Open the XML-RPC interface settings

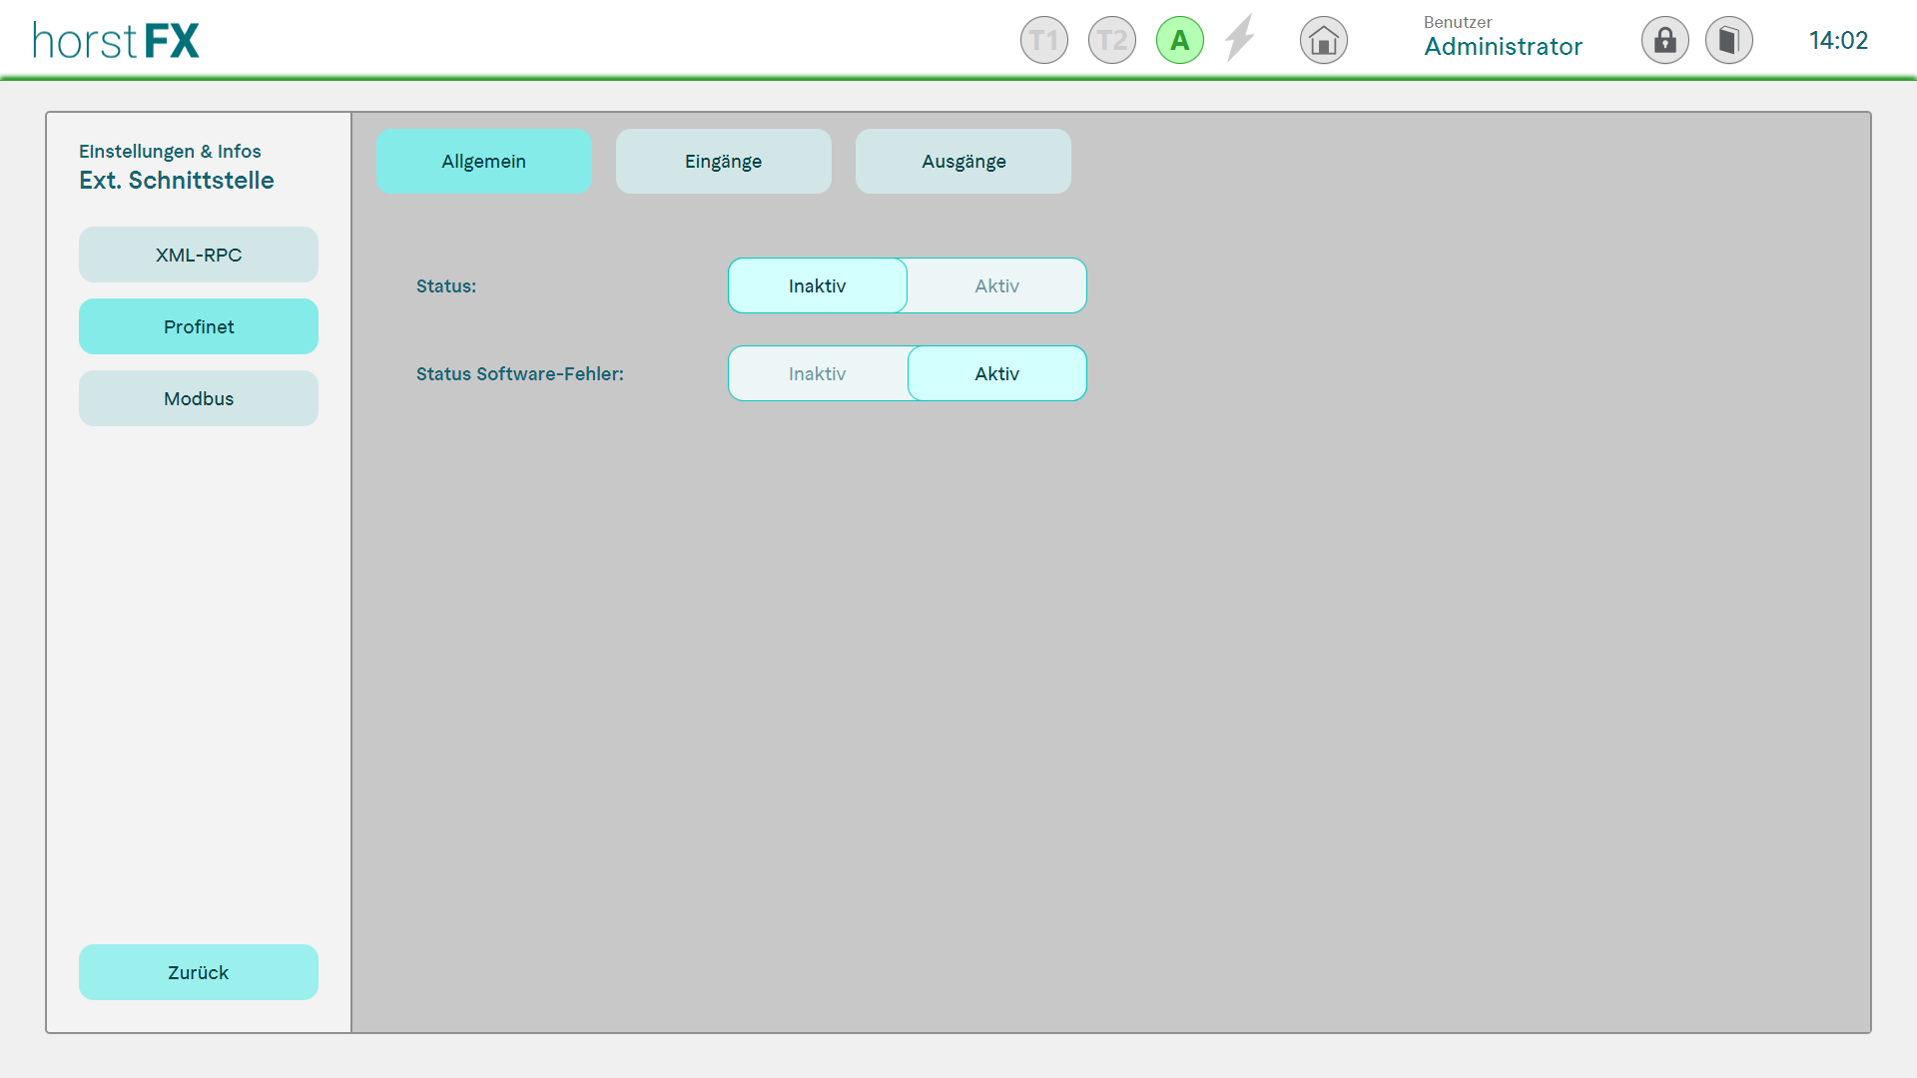pos(199,256)
